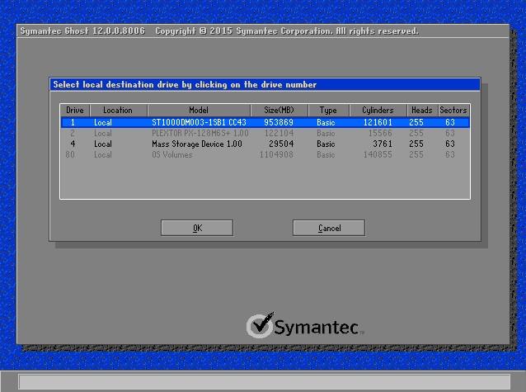
Task: Click the PLEXTOR PX-128M6S+ 1.00 entry
Action: [x=200, y=134]
